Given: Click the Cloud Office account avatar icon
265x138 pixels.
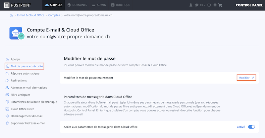Looking at the screenshot, I should click(x=17, y=33).
